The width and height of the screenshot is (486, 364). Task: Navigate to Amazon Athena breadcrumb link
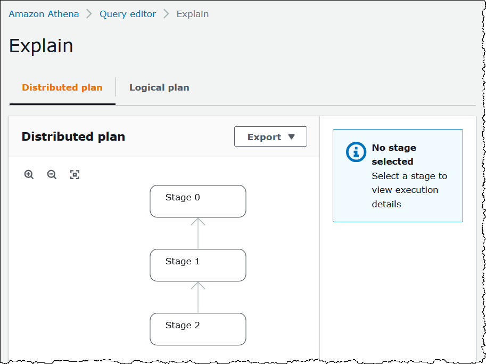click(44, 14)
